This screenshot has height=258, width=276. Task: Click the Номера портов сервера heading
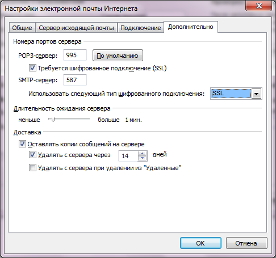[47, 41]
